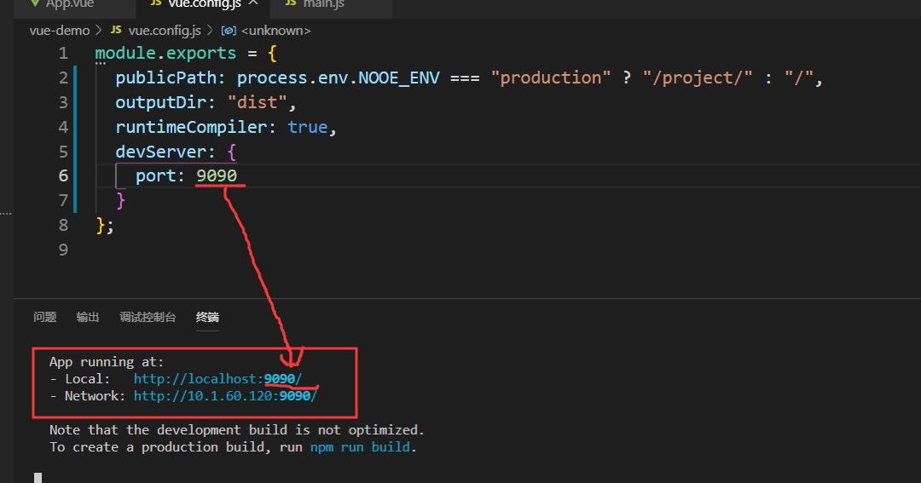This screenshot has width=921, height=483.
Task: Open the <unknown> symbol breadcrumb dropdown
Action: click(275, 31)
